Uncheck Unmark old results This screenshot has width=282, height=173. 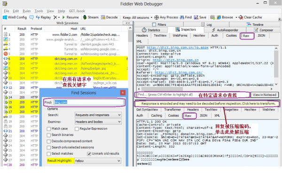89,154
